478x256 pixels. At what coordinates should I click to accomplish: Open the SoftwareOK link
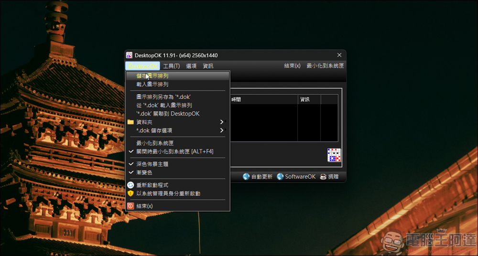click(x=300, y=177)
